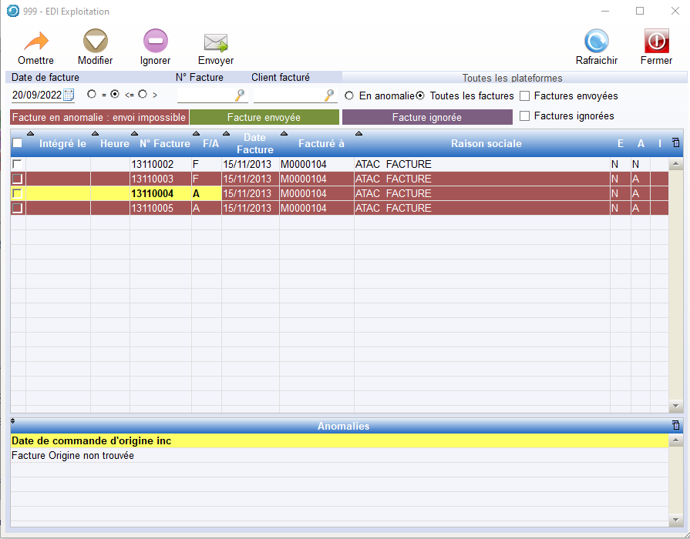This screenshot has height=539, width=690.
Task: Sort by the Raison sociale column header
Action: [x=486, y=144]
